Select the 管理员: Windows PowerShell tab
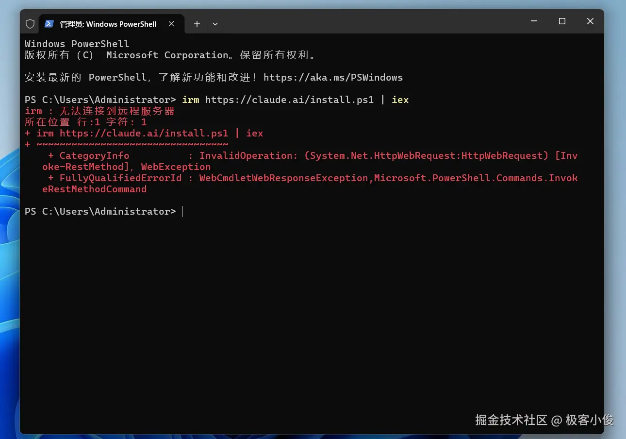626x439 pixels. pos(111,24)
